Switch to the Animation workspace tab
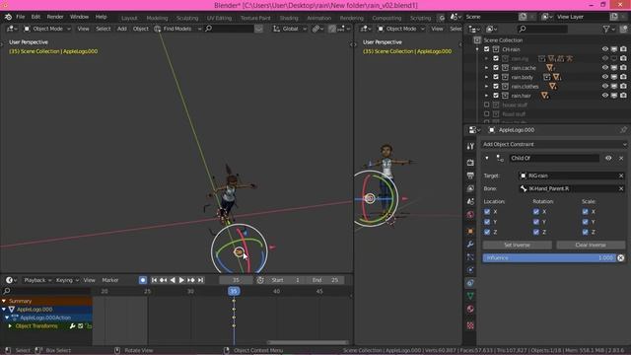This screenshot has width=631, height=355. point(318,18)
